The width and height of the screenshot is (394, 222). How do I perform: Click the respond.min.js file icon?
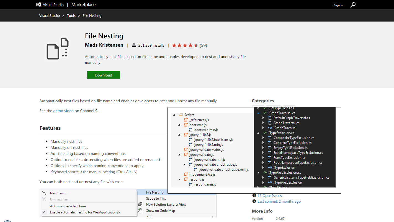point(191,184)
